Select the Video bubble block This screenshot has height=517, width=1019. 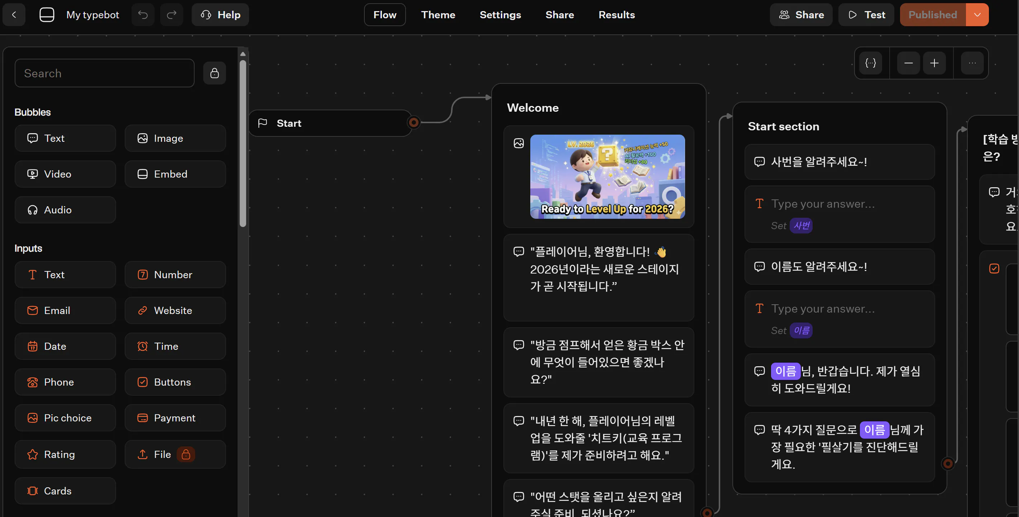coord(65,174)
